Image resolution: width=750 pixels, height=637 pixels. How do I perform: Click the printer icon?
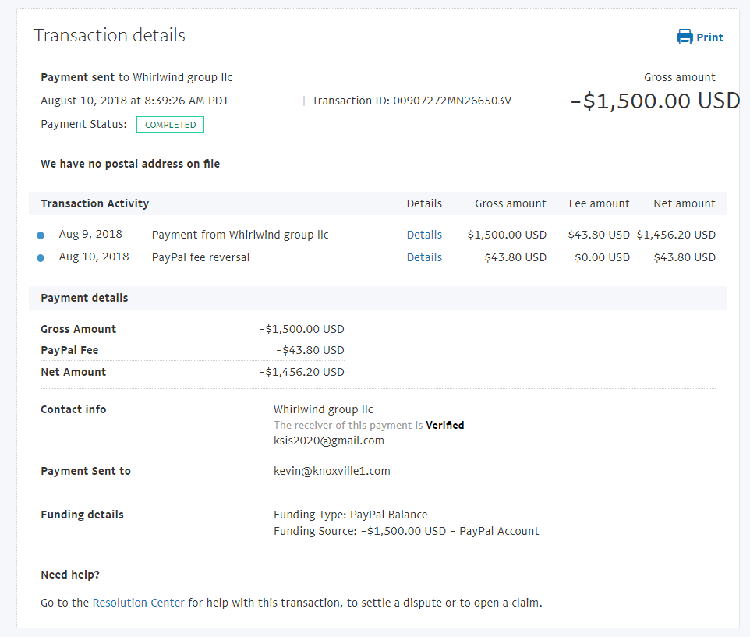685,37
